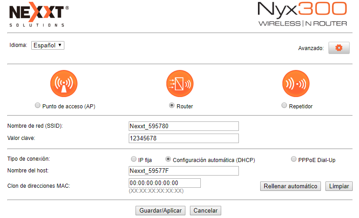Click the Nombre de red (SSID) field
The image size is (359, 218).
(x=184, y=126)
